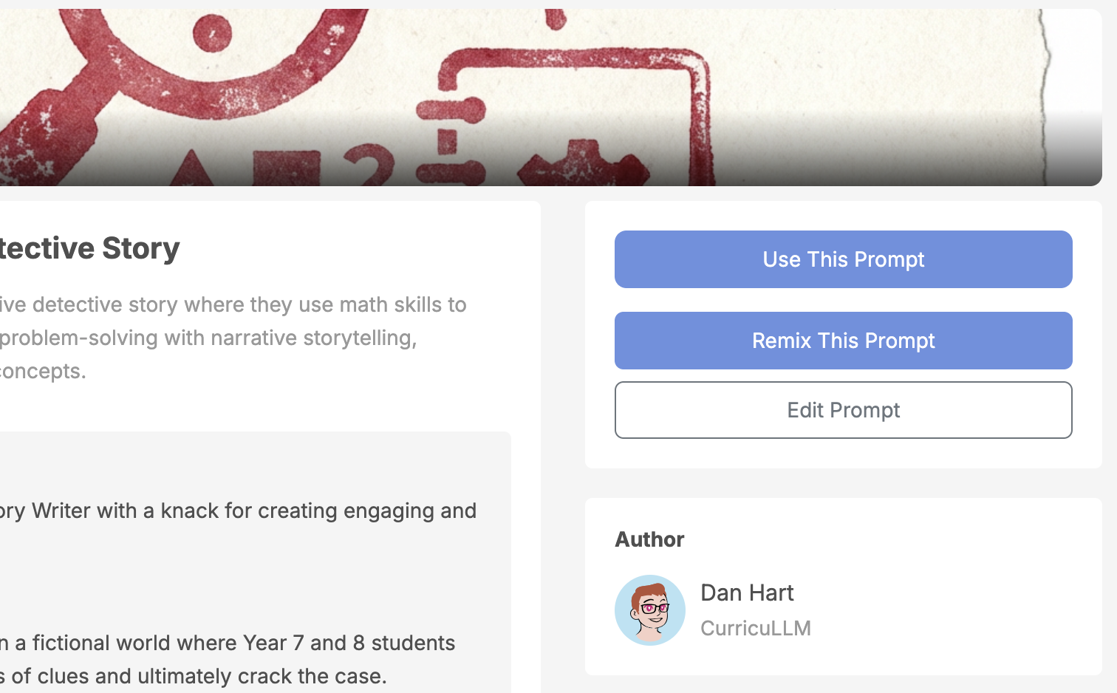This screenshot has height=693, width=1117.
Task: Click the CurricuLLM label under Dan Hart
Action: pyautogui.click(x=756, y=628)
